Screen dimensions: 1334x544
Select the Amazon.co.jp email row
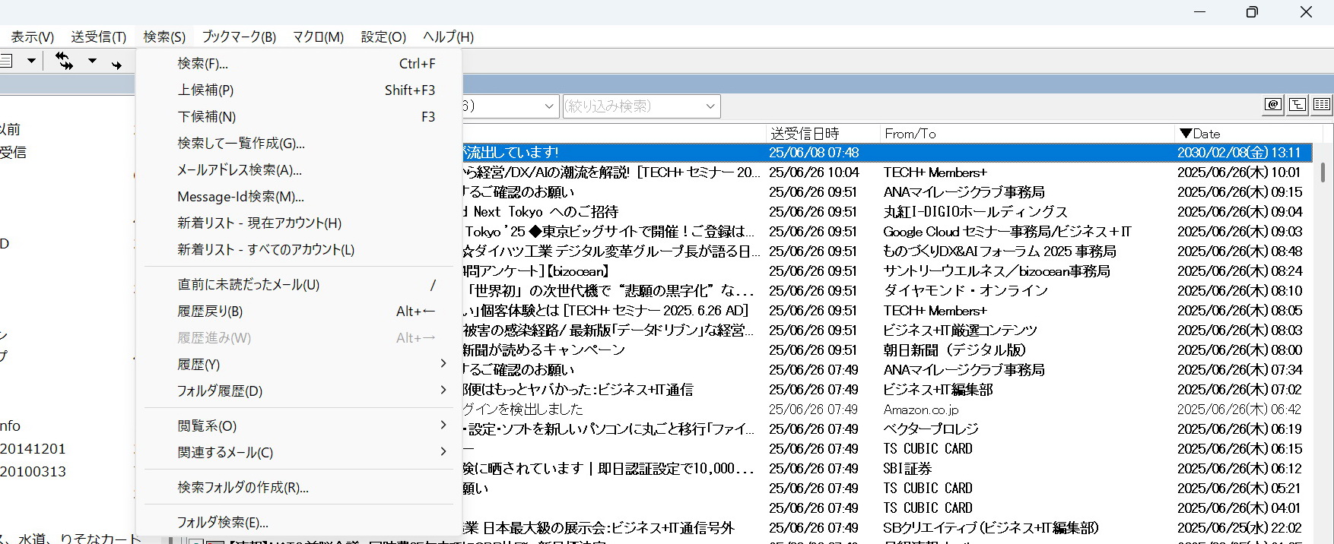(920, 410)
